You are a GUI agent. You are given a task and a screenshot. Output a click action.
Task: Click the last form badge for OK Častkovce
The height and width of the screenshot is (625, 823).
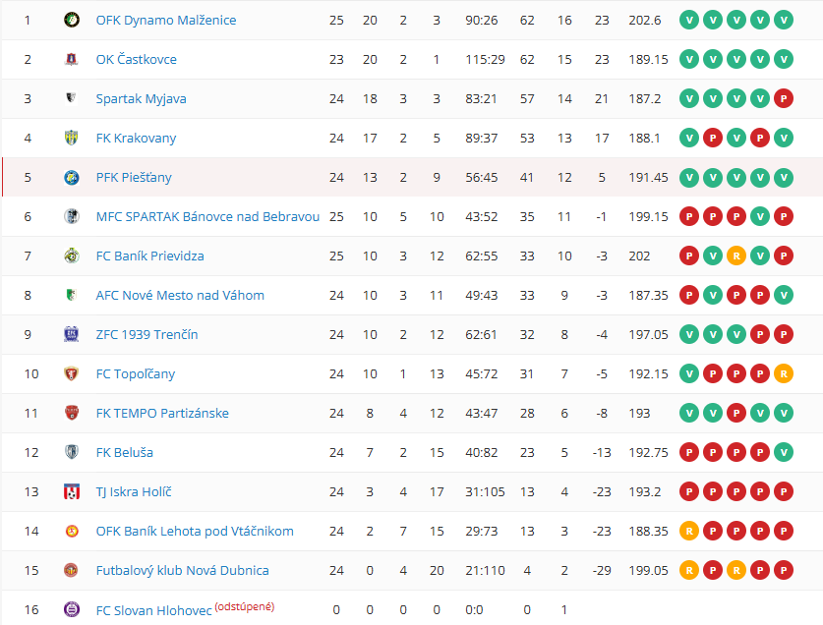tap(784, 59)
